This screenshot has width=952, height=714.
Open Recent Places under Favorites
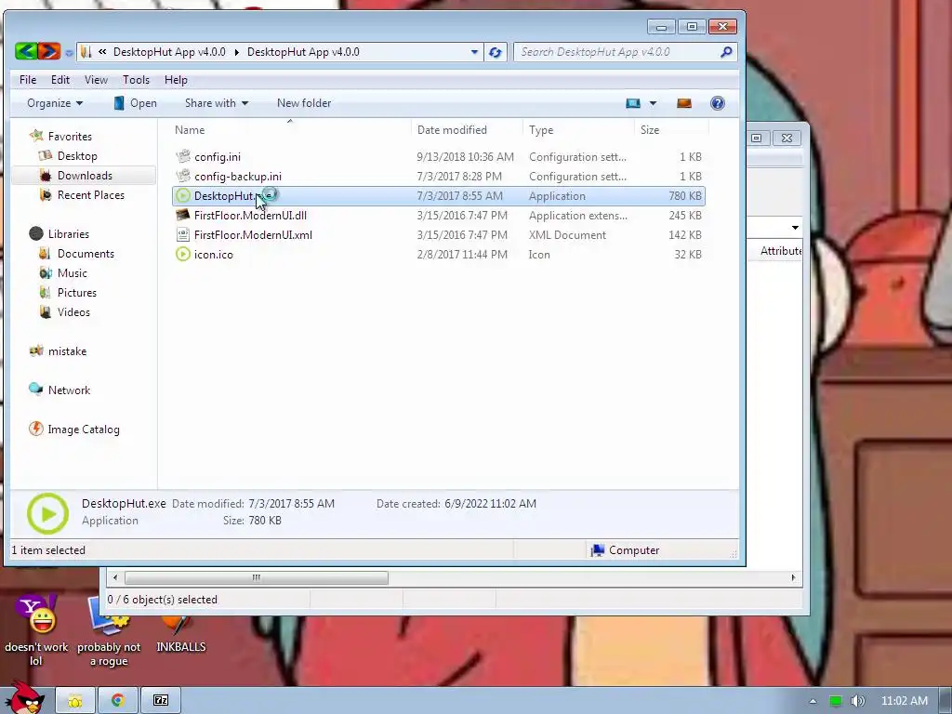[90, 195]
